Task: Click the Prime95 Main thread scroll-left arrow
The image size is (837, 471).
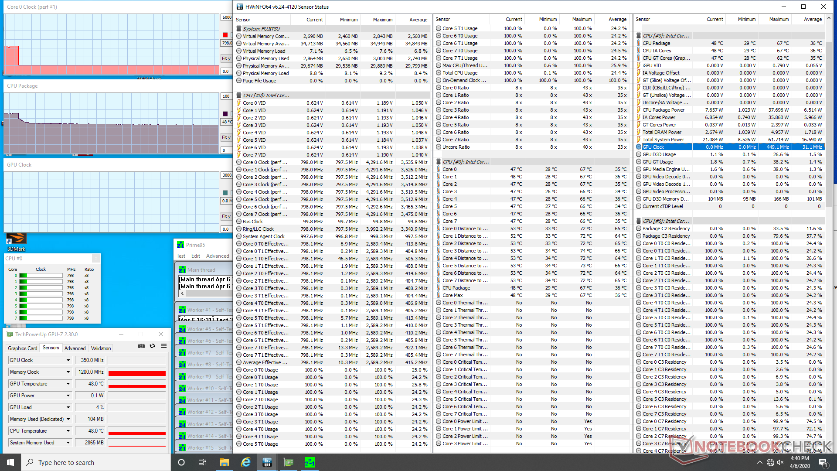Action: (x=182, y=294)
